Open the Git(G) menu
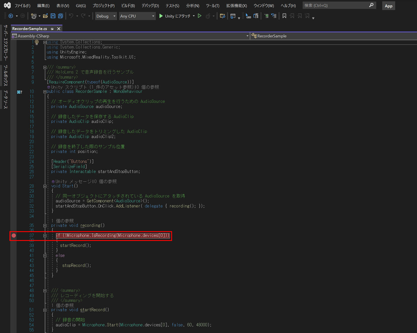The width and height of the screenshot is (417, 333). pyautogui.click(x=81, y=6)
